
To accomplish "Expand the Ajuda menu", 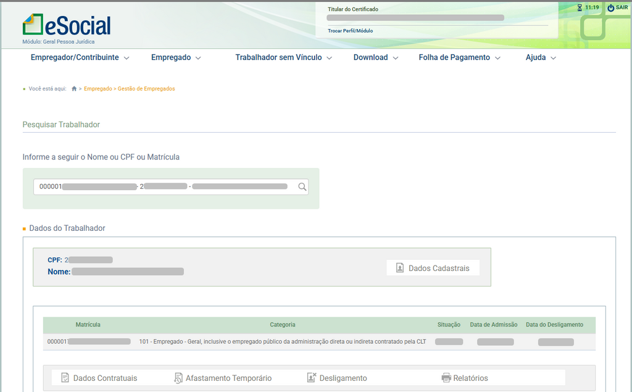I will click(541, 57).
